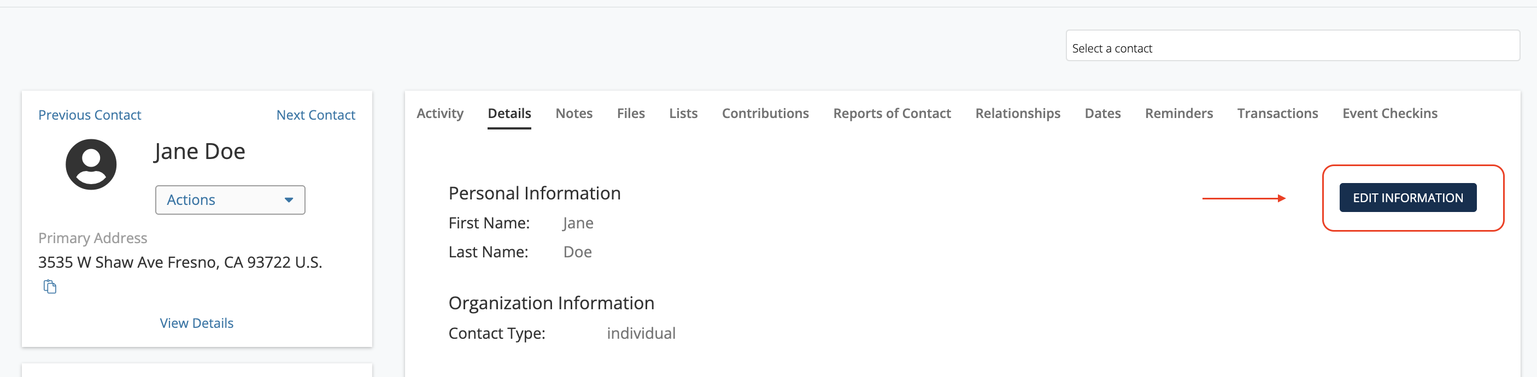View the Contributions tab
The height and width of the screenshot is (377, 1537).
click(x=766, y=113)
